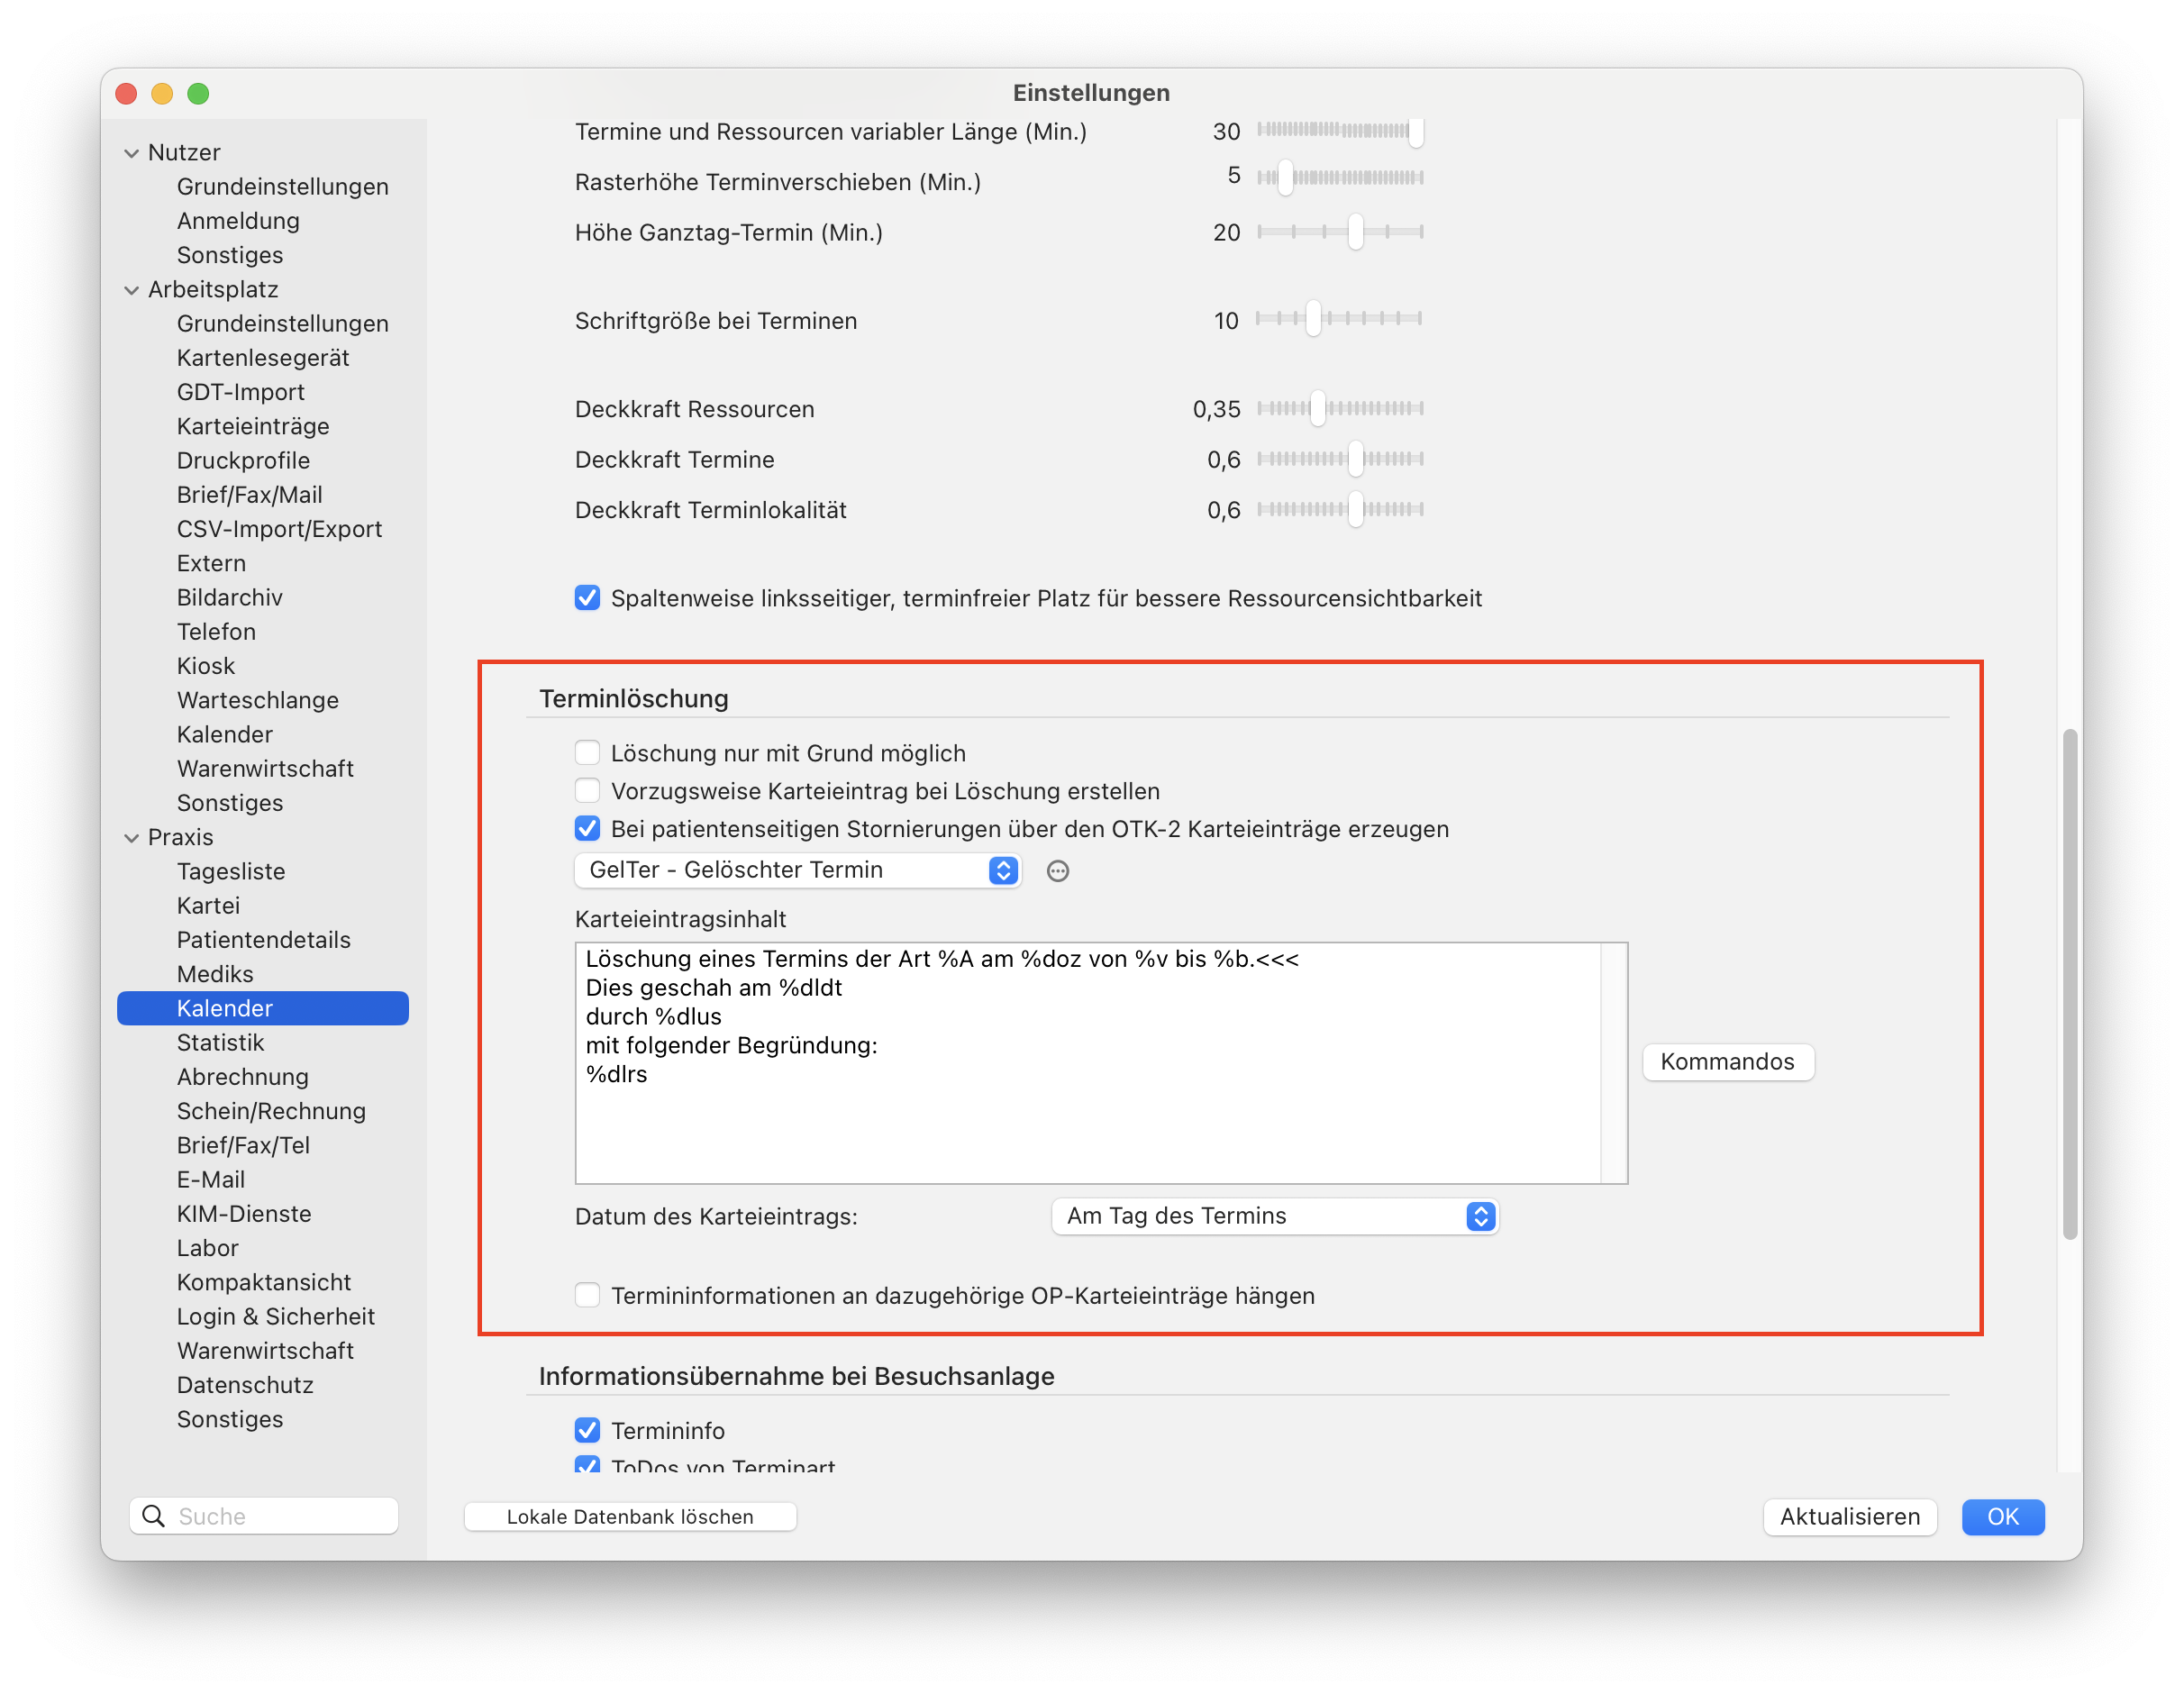This screenshot has height=1694, width=2184.
Task: Check Vorzugsweise Karteieintrag bei Löschung erstellen
Action: [x=587, y=790]
